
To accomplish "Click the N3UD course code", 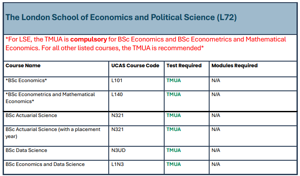I will [x=119, y=150].
